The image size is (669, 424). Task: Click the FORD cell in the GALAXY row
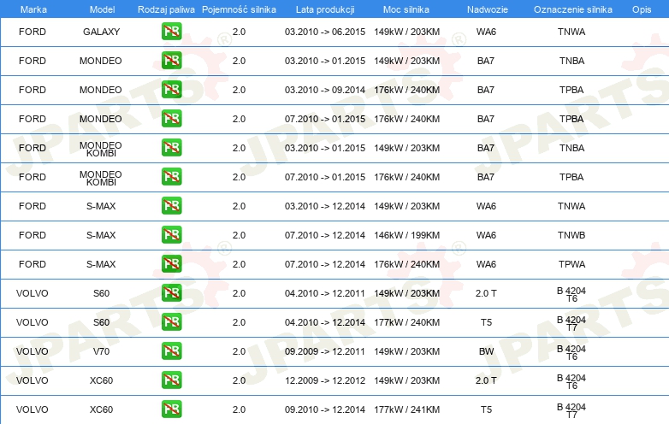pyautogui.click(x=32, y=32)
